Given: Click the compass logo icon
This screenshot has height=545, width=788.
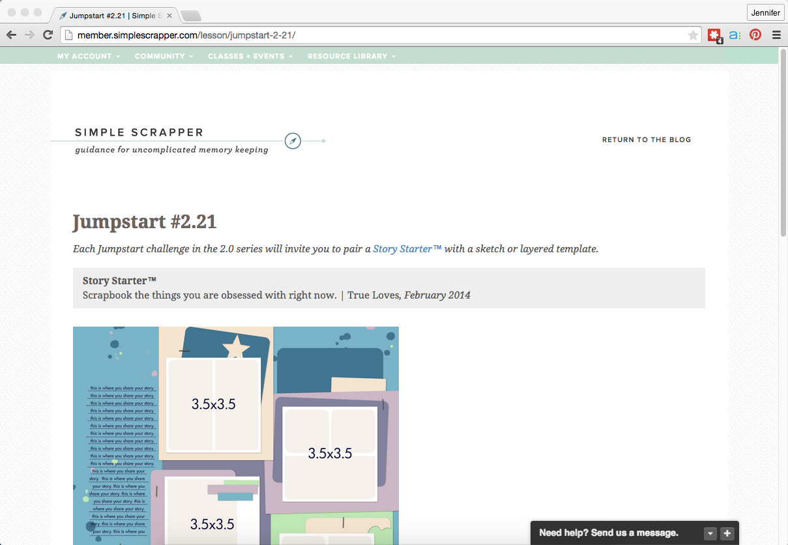Looking at the screenshot, I should (x=293, y=141).
